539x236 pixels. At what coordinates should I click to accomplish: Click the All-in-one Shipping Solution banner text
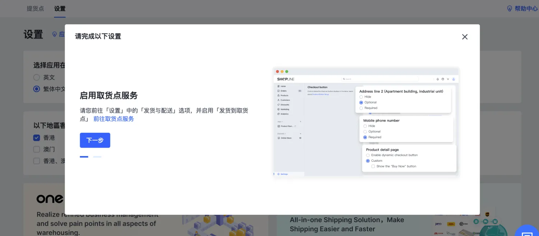click(x=347, y=225)
